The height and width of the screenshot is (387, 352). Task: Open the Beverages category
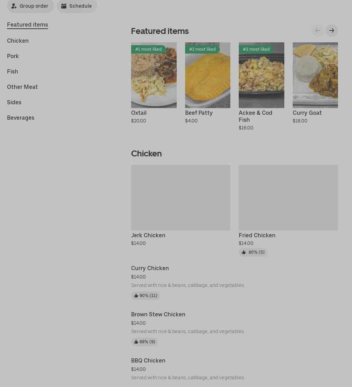pos(21,118)
